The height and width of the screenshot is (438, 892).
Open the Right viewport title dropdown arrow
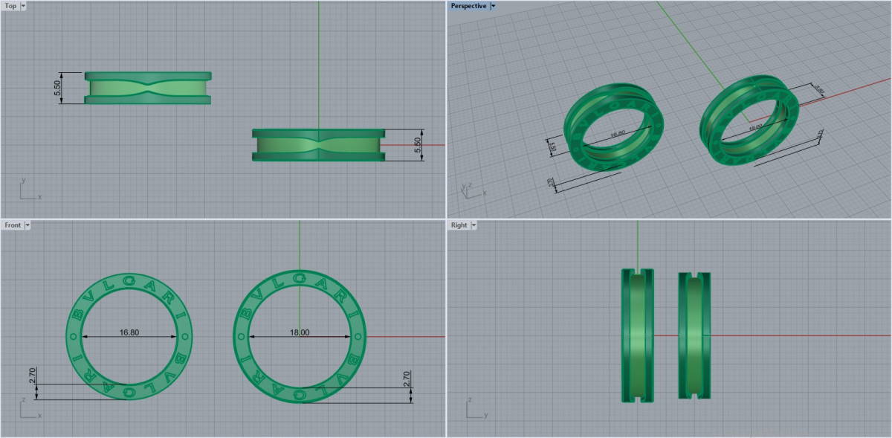coord(474,225)
